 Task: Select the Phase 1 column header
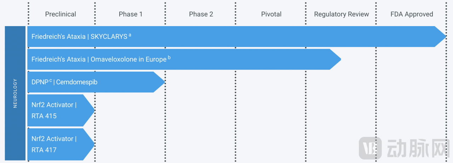coord(131,14)
